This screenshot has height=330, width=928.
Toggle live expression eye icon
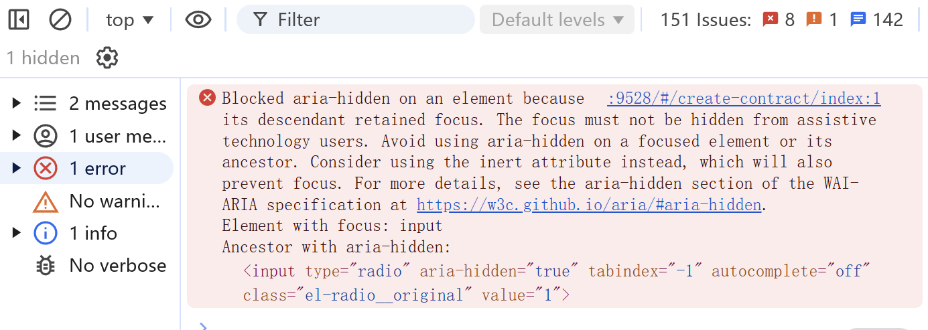[x=198, y=20]
